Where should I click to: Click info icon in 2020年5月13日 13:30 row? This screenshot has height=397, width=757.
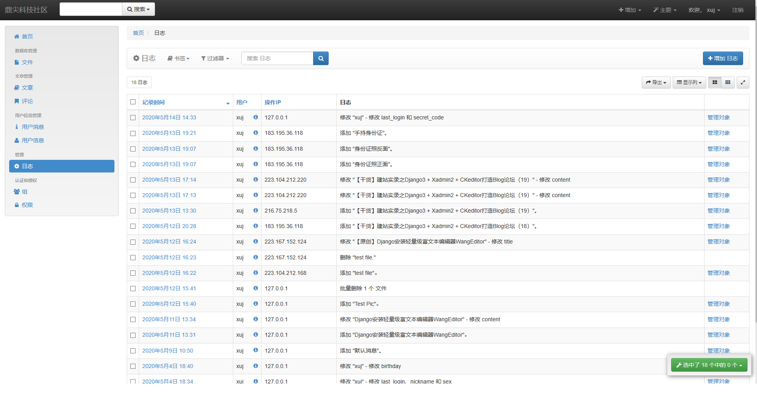[256, 211]
